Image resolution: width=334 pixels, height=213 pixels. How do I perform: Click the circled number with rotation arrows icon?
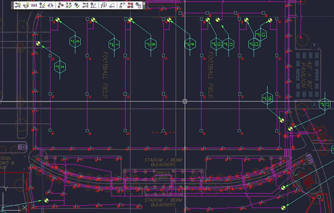point(104,5)
